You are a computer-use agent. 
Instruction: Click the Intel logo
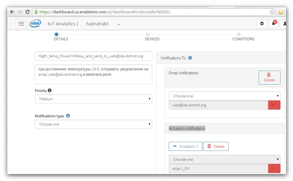tap(35, 23)
